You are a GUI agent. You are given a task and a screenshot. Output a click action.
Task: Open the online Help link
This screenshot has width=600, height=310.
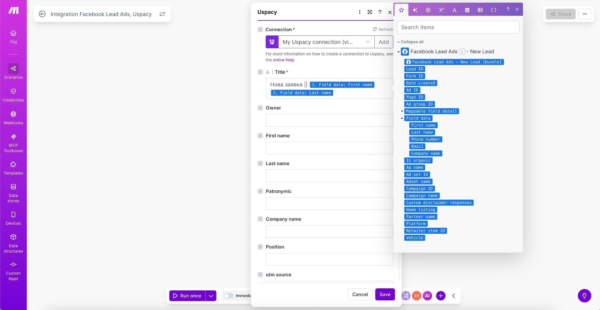click(283, 60)
